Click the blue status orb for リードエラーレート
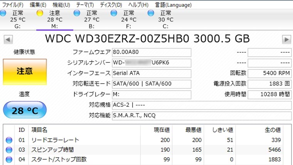Screen dimensions: 293x165 [9, 140]
